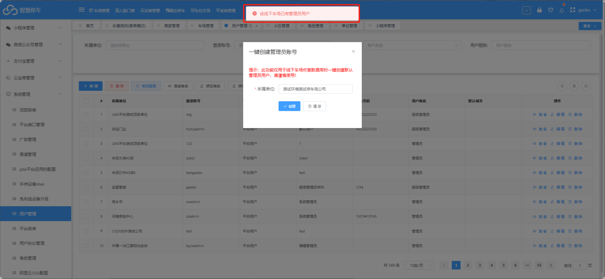The height and width of the screenshot is (279, 605).
Task: Open the 更多 tabs dropdown
Action: (590, 26)
